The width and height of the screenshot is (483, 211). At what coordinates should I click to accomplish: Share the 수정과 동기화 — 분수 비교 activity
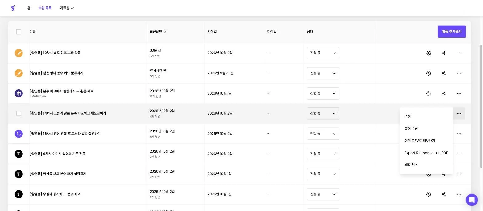click(x=444, y=194)
